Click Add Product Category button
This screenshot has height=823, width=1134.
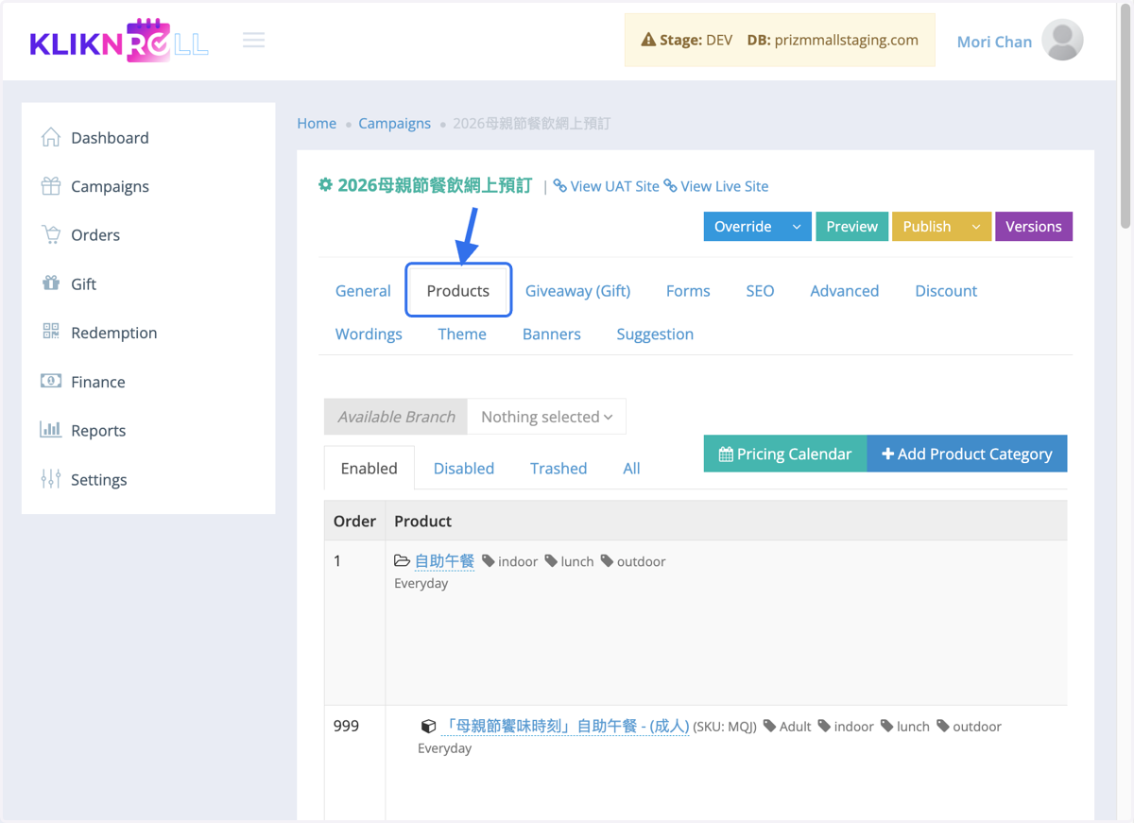967,454
